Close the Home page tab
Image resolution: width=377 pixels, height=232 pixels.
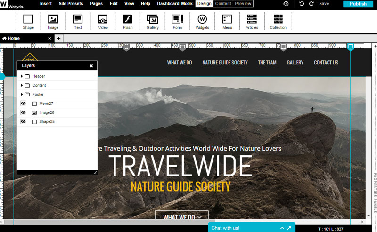click(x=49, y=39)
